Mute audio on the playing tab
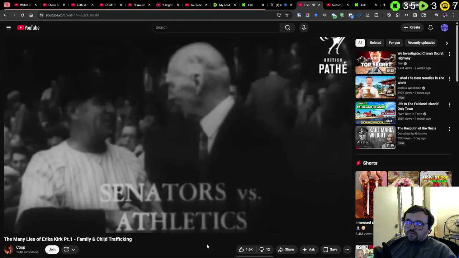This screenshot has height=258, width=459. pyautogui.click(x=313, y=5)
